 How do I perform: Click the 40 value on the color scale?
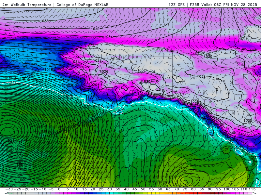[126, 189]
